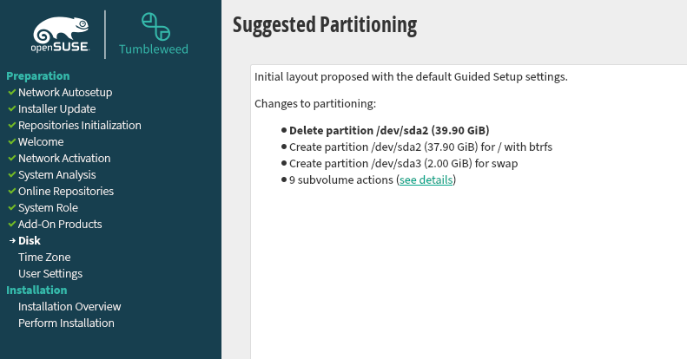Click the System Analysis step label
The image size is (687, 359).
57,174
